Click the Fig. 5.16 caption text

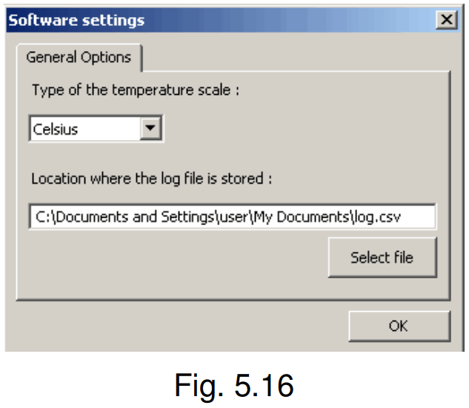234,385
